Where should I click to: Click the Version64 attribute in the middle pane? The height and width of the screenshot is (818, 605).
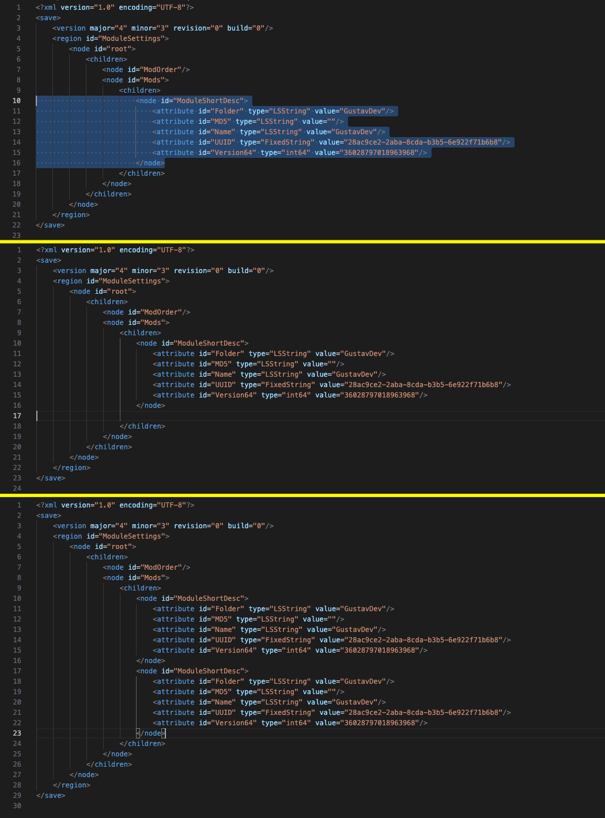[290, 395]
